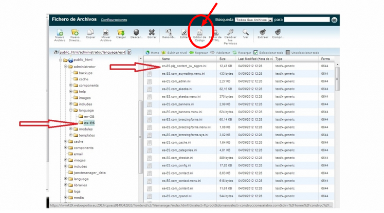384x213 pixels.
Task: Collapse the administrator folder node
Action: (66, 67)
